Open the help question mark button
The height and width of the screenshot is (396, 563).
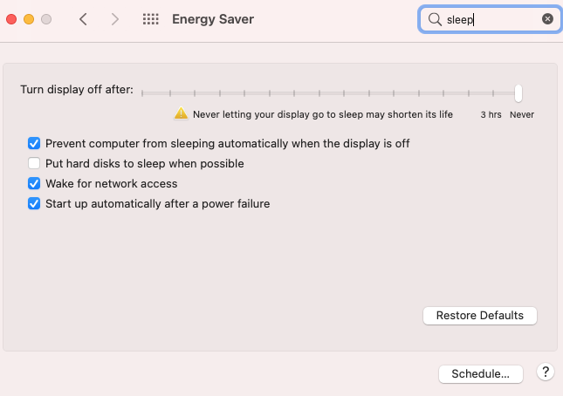(545, 372)
